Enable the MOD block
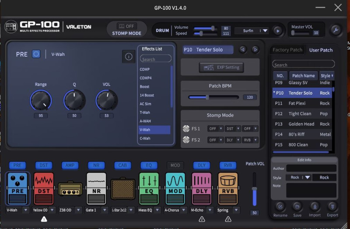350x229 pixels. click(175, 165)
